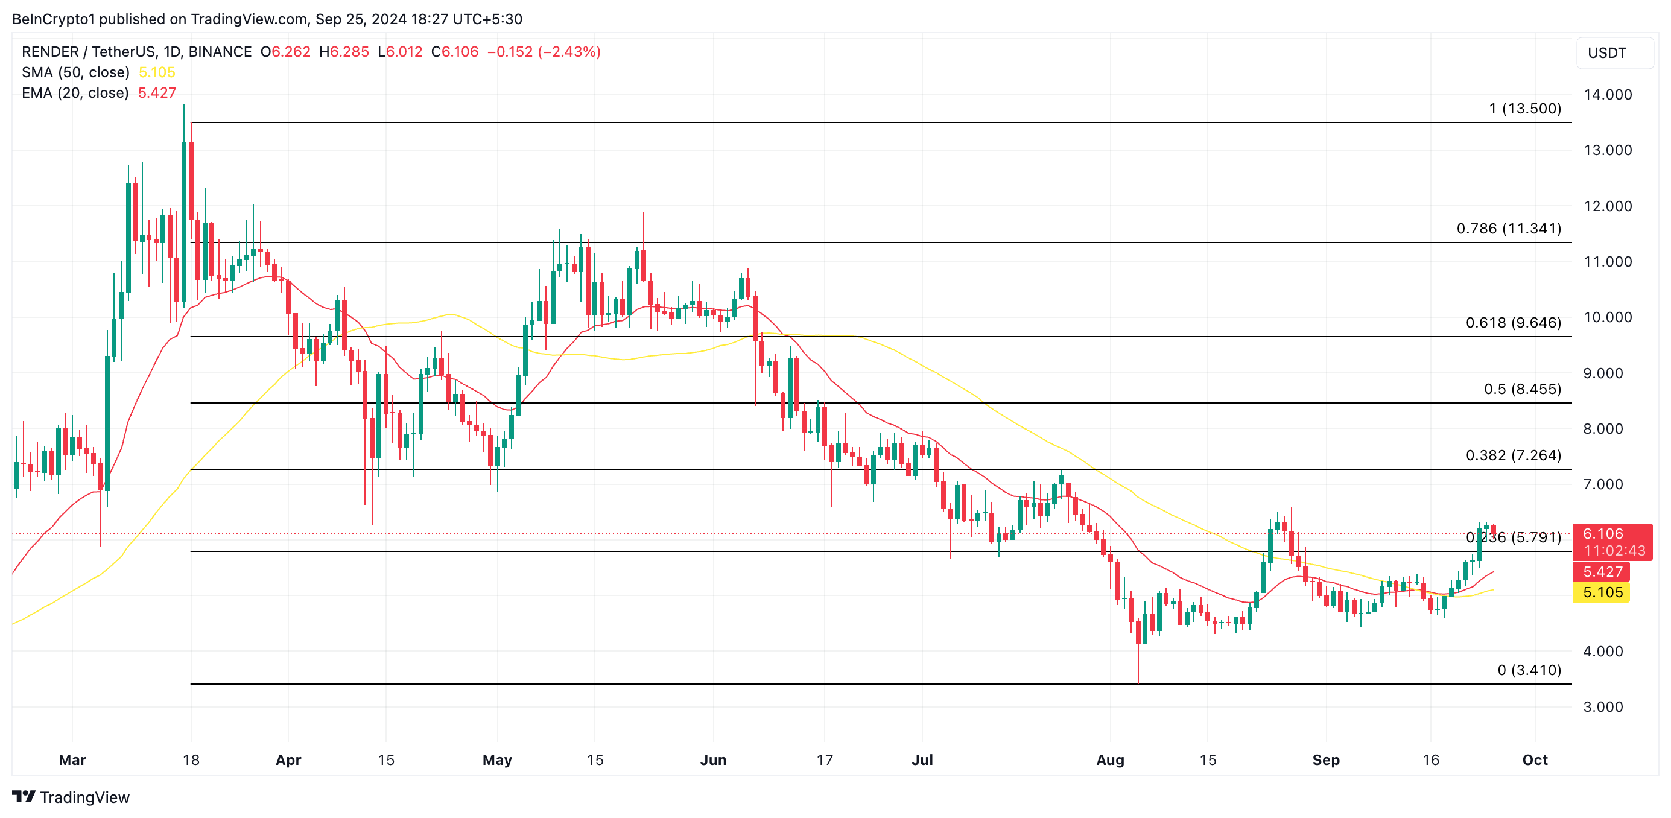Select the SMA (50, close) indicator legend

pyautogui.click(x=75, y=72)
